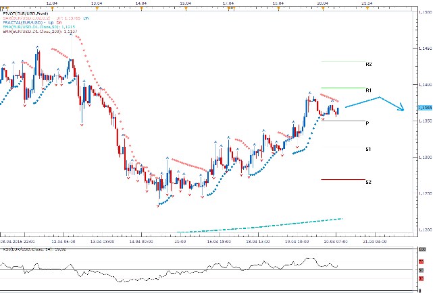Click the 14.04 date marker on top axis
435x293 pixels.
(x=141, y=3)
